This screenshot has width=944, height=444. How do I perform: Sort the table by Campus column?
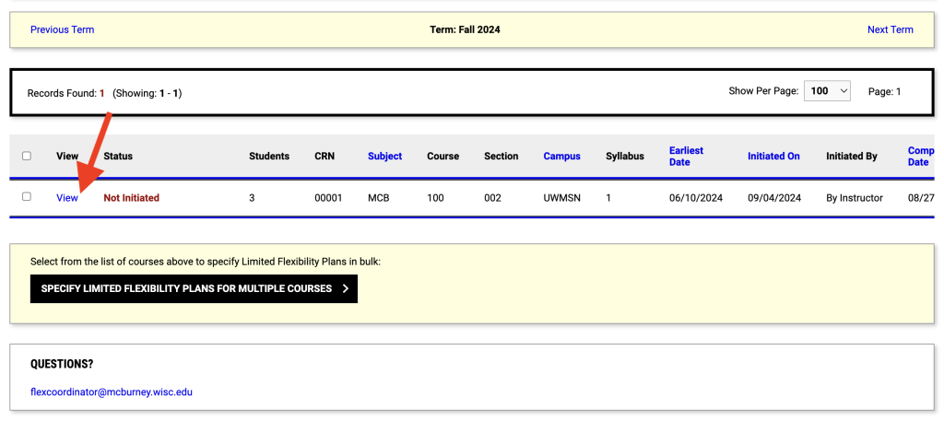tap(561, 156)
